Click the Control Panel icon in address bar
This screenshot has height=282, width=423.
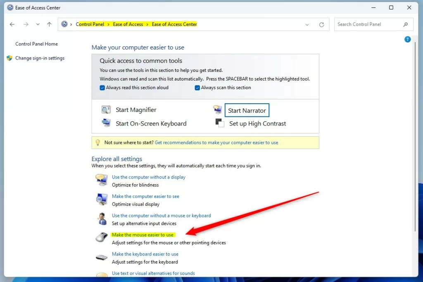pyautogui.click(x=64, y=24)
